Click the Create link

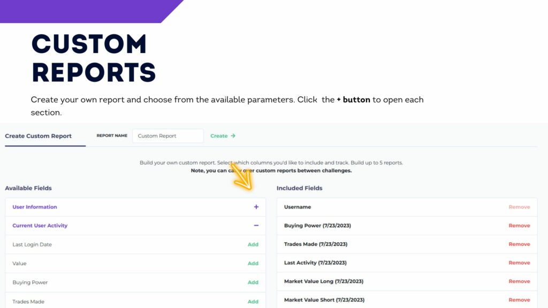point(219,136)
